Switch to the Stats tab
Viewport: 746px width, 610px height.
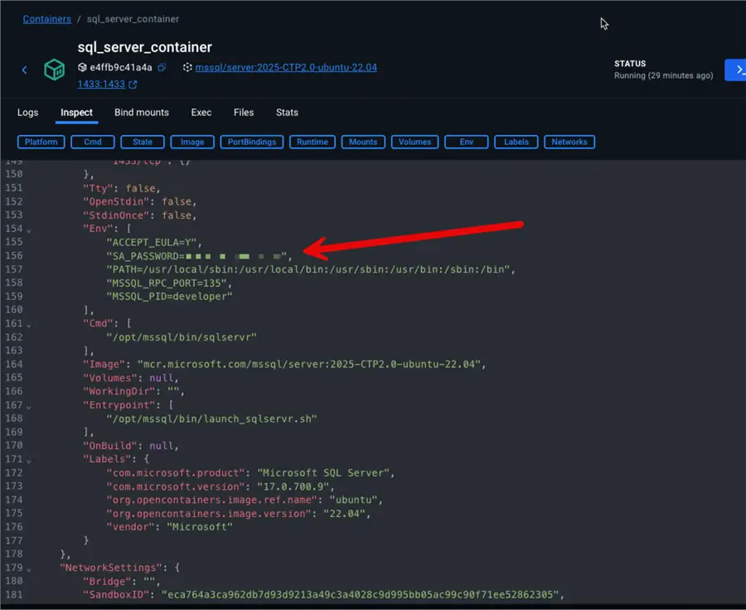pyautogui.click(x=287, y=112)
